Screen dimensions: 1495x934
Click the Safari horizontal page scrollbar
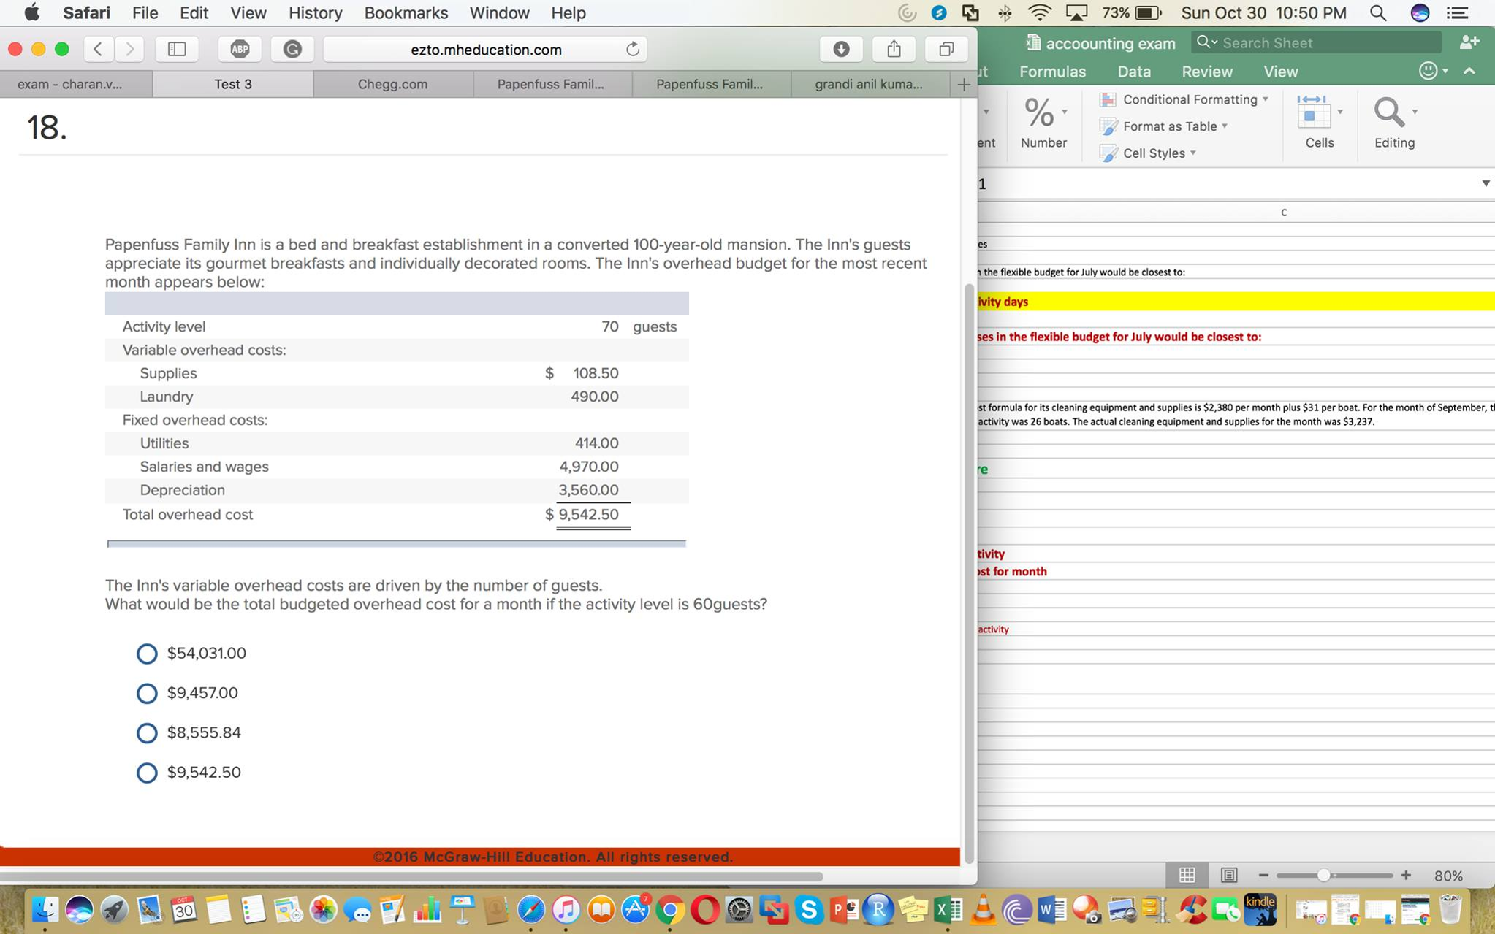pos(411,876)
